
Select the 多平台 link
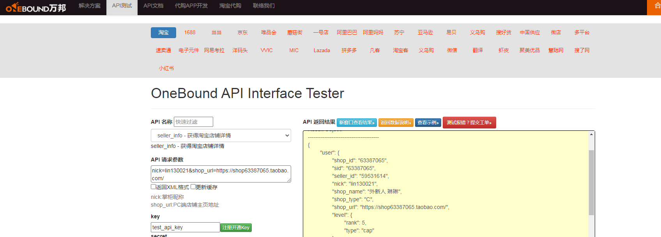(x=582, y=33)
